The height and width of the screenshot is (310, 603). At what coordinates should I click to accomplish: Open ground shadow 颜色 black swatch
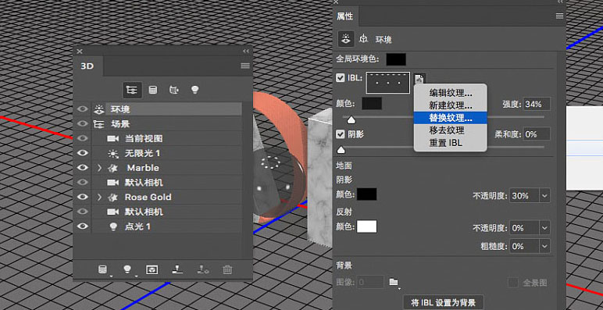(367, 194)
